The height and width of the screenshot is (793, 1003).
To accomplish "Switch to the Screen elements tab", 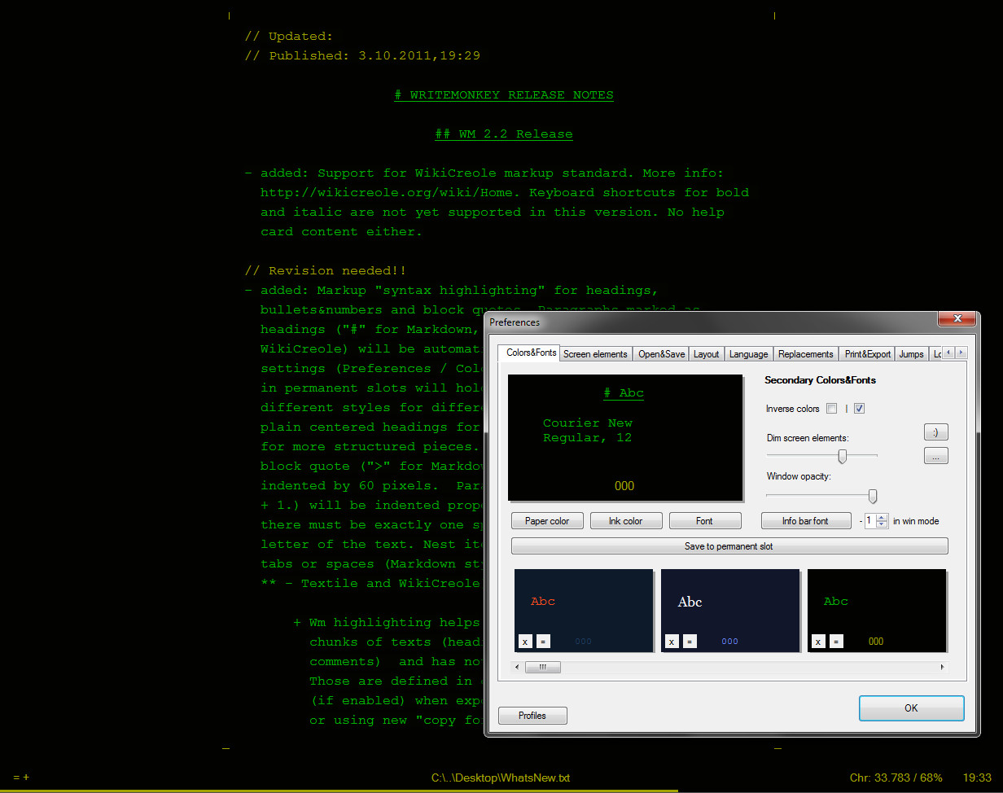I will tap(595, 354).
